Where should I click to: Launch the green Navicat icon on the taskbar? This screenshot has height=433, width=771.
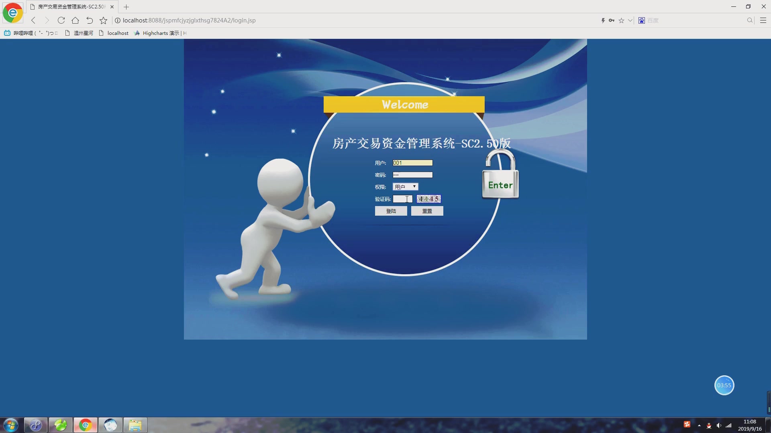[60, 425]
